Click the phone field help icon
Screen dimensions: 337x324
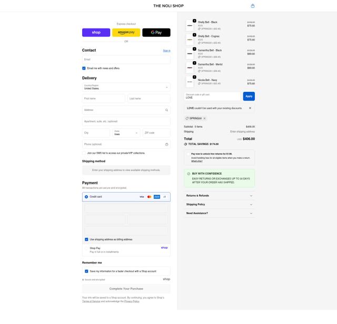tap(166, 144)
